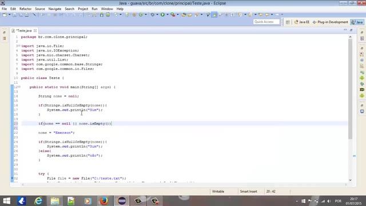Maximize the editor area icon
The image size is (366, 206).
coord(351,30)
